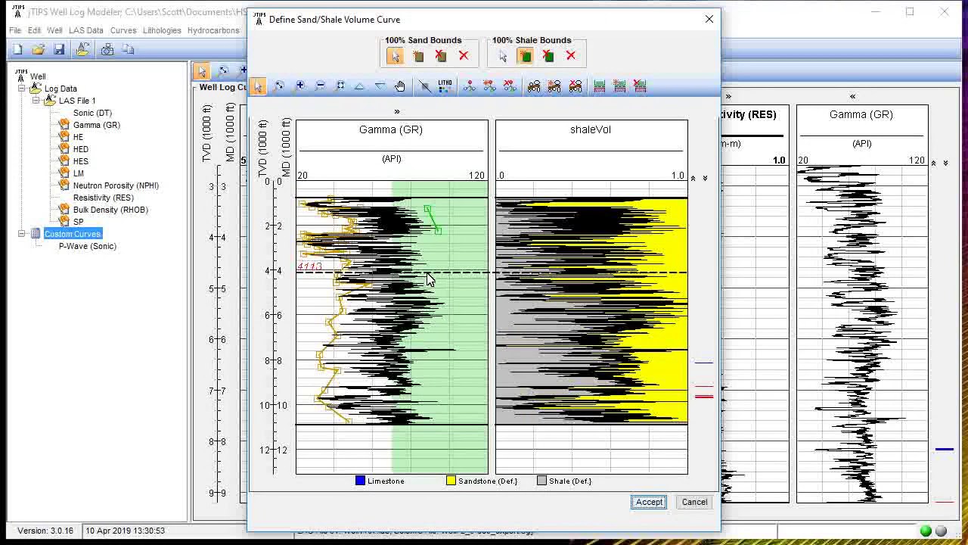Click the load well log icon in main toolbar
The height and width of the screenshot is (545, 968).
(x=83, y=49)
